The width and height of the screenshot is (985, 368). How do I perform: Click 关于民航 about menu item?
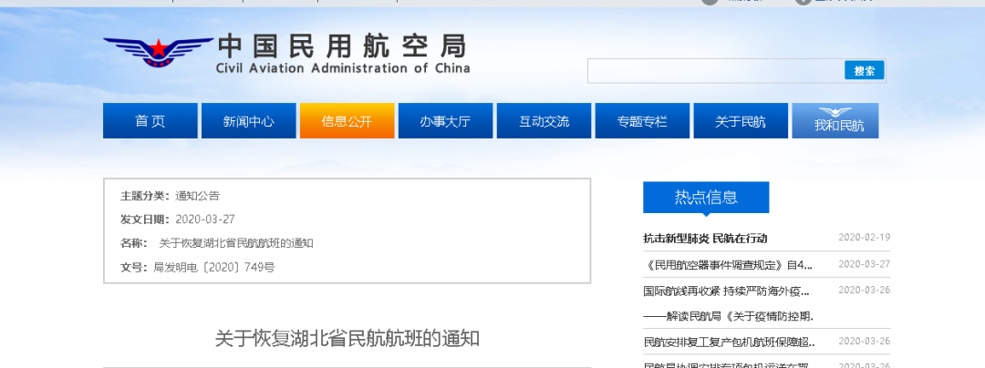(x=741, y=121)
